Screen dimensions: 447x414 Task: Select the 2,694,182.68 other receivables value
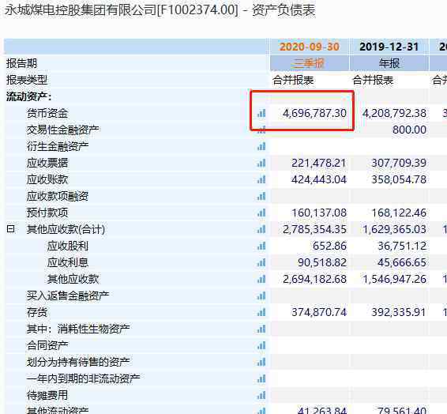(x=314, y=279)
